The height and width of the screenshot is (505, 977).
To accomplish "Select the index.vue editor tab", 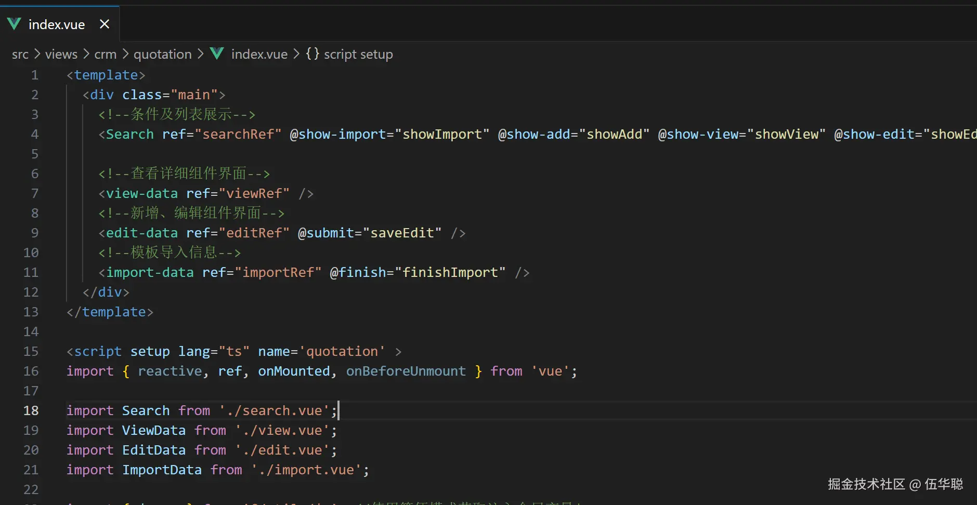I will (x=59, y=24).
